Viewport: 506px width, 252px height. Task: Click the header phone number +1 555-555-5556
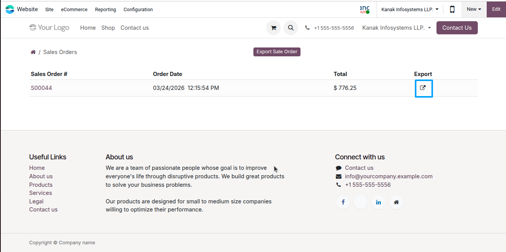(x=334, y=28)
